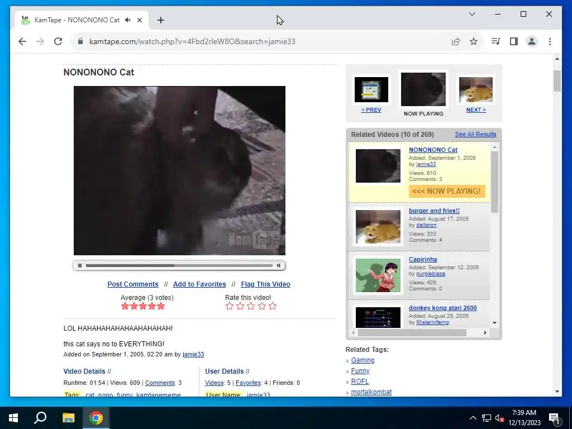Rate the video two stars
The image size is (572, 429).
(x=240, y=306)
